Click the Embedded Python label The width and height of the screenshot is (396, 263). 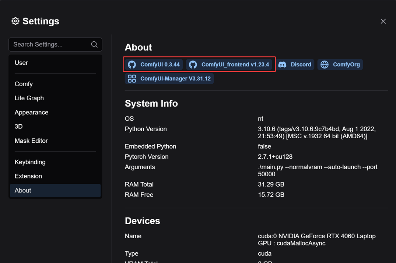coord(150,146)
